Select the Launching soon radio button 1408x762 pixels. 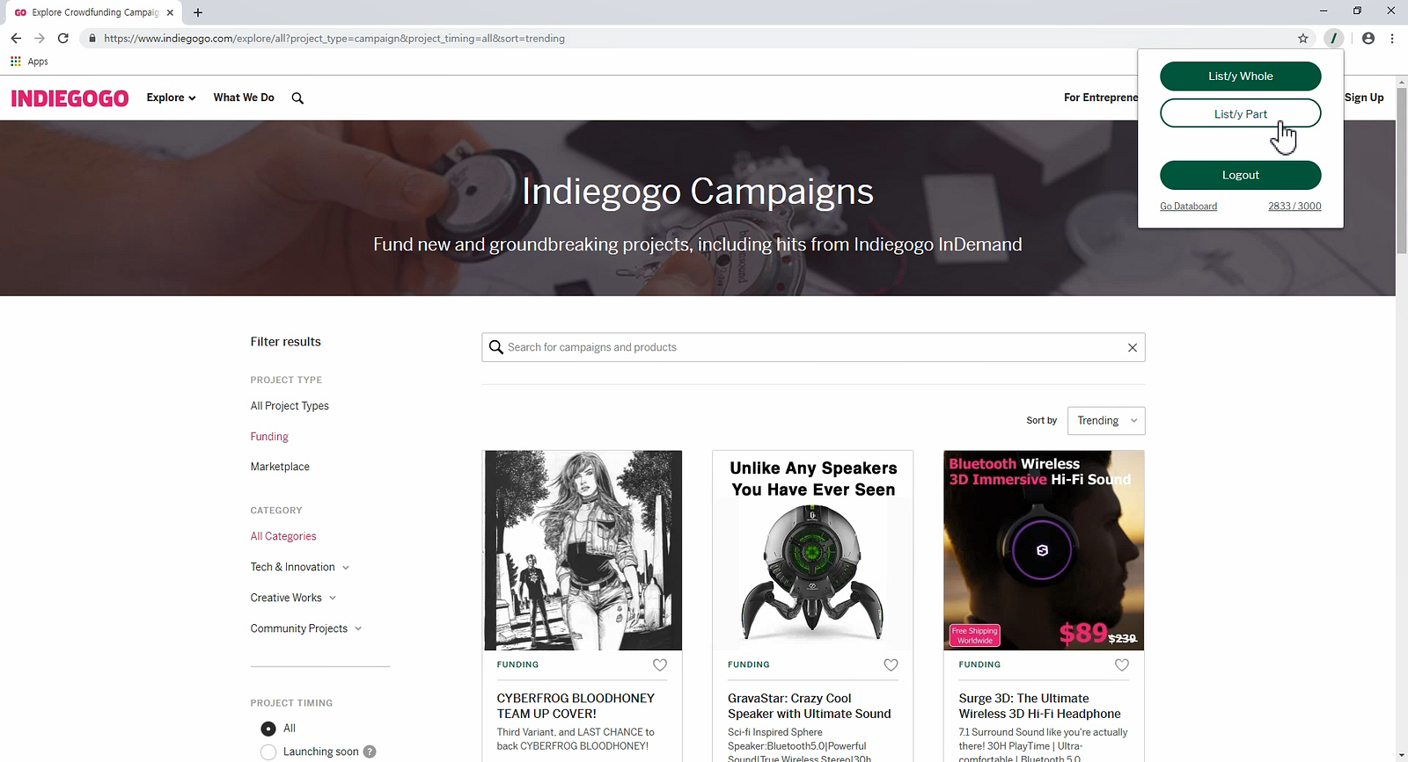pyautogui.click(x=268, y=752)
